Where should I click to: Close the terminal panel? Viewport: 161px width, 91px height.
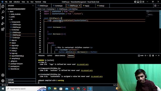pyautogui.click(x=159, y=56)
